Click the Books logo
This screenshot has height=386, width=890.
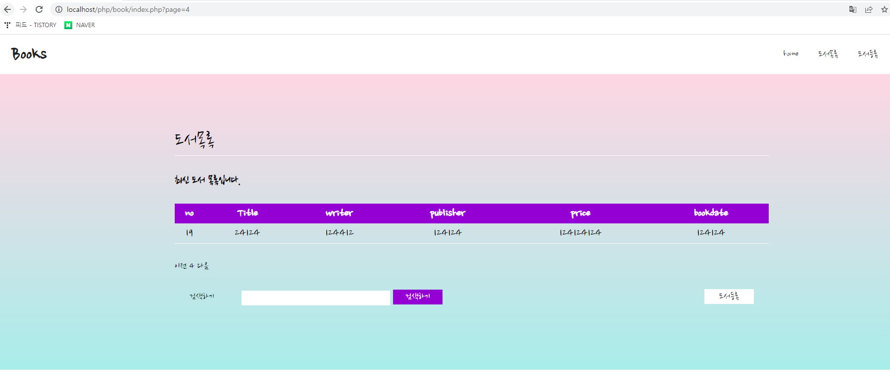(x=29, y=54)
